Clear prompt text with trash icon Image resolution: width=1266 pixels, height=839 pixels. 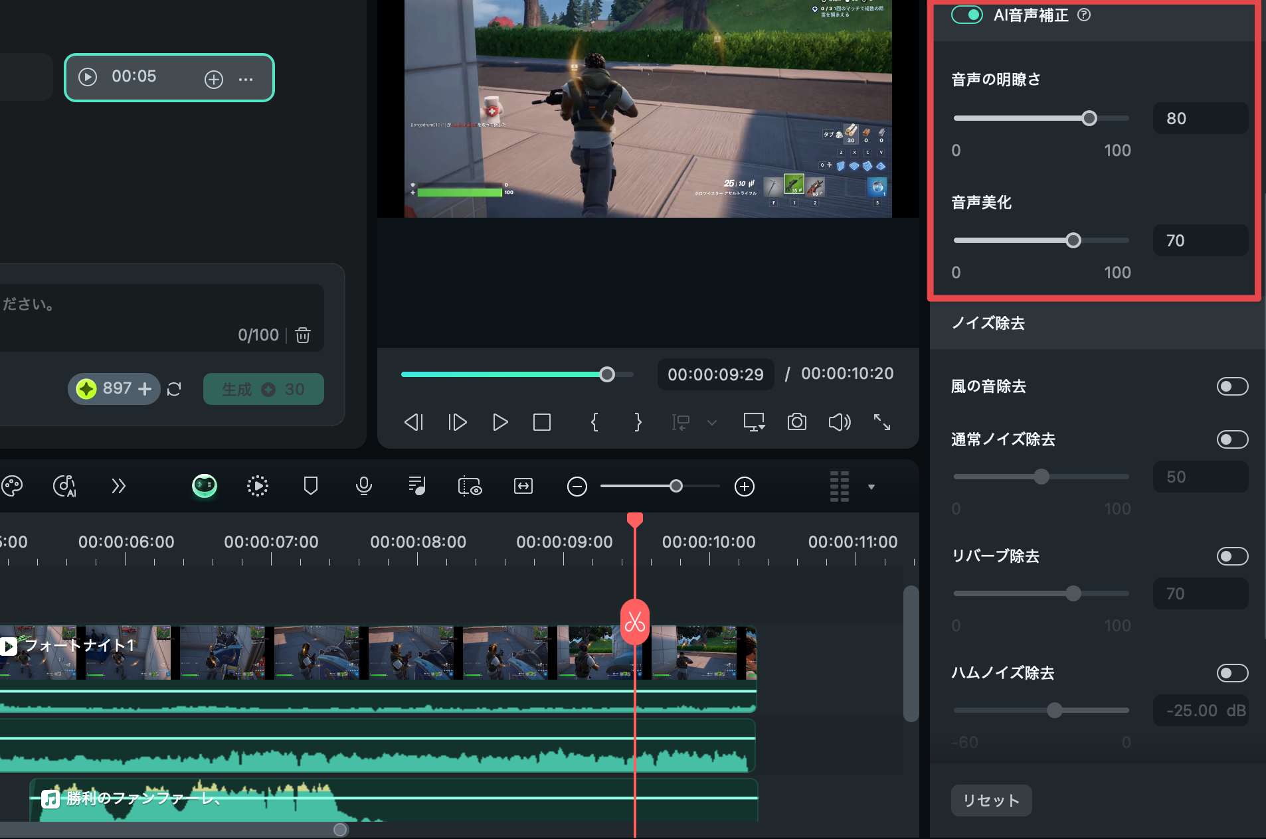(303, 335)
